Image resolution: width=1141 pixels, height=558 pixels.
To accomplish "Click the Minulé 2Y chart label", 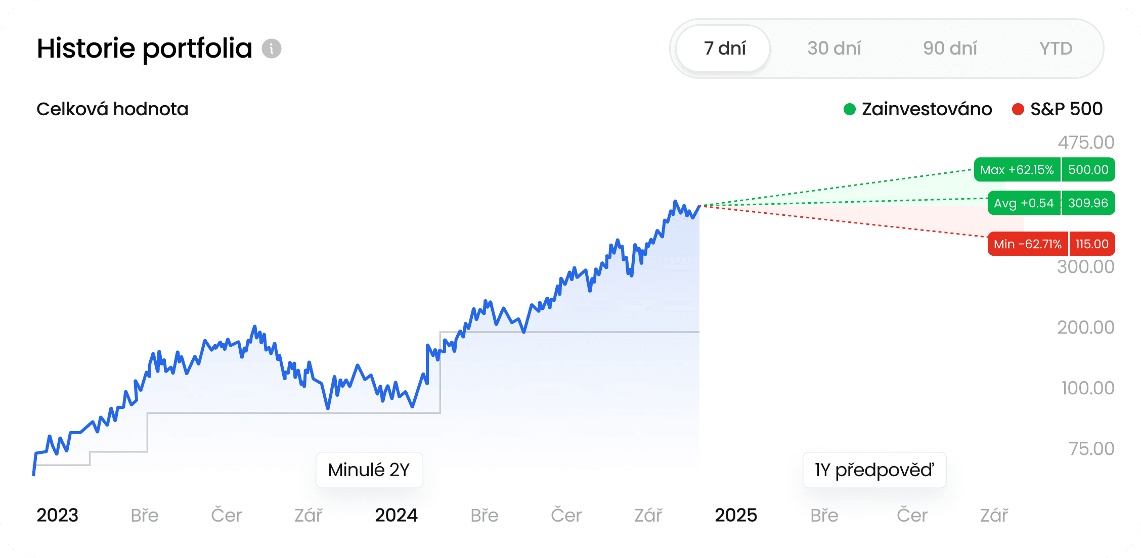I will point(369,470).
